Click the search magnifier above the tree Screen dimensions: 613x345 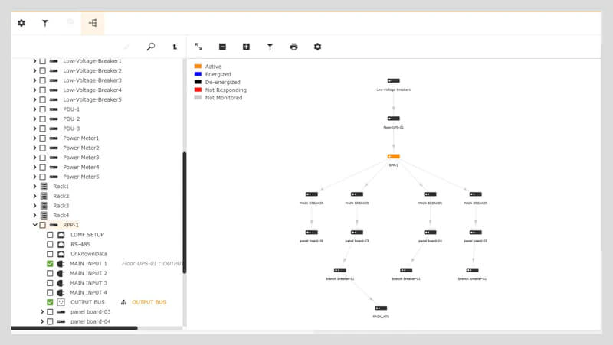pyautogui.click(x=151, y=47)
